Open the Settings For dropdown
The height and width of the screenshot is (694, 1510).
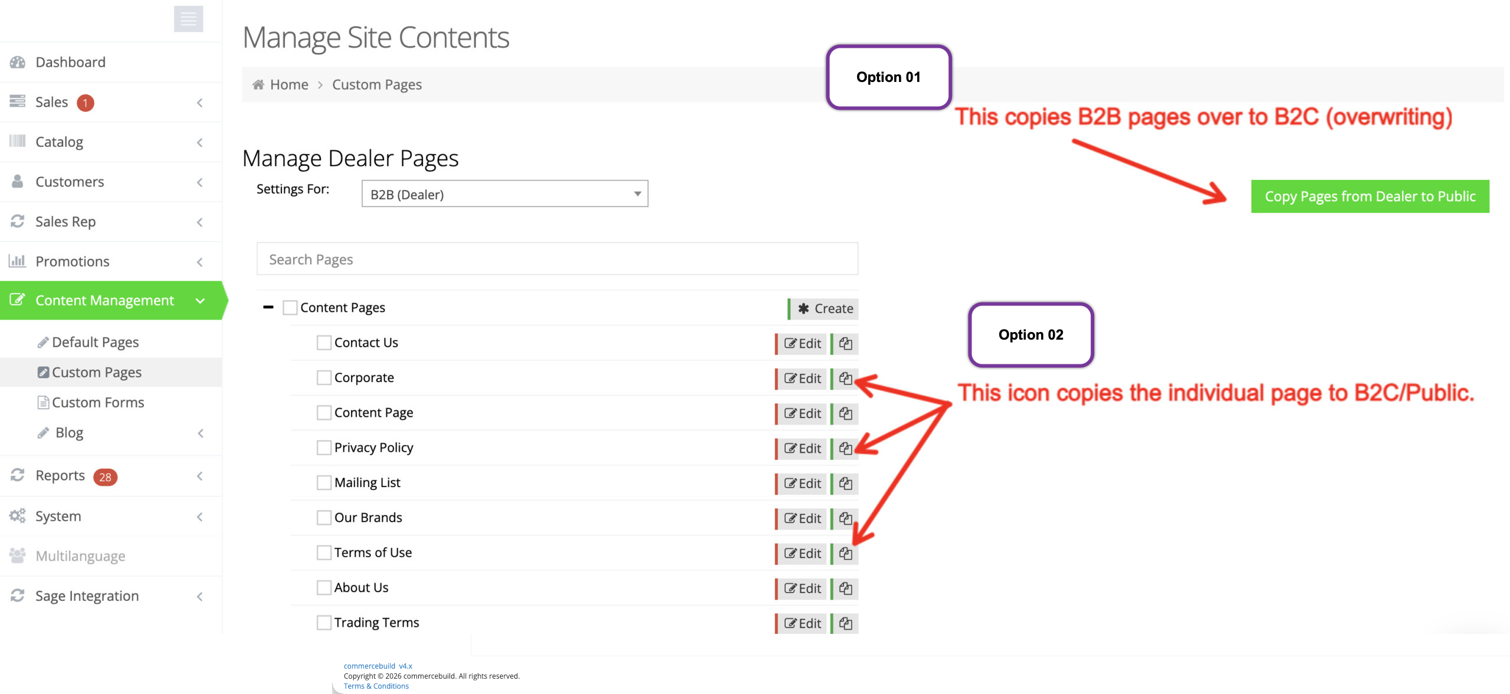[x=504, y=194]
